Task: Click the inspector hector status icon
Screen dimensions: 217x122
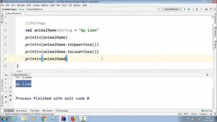Action: (x=215, y=114)
